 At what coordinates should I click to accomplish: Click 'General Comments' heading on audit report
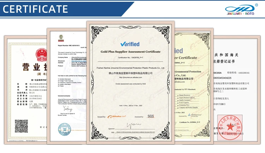click(64, 96)
